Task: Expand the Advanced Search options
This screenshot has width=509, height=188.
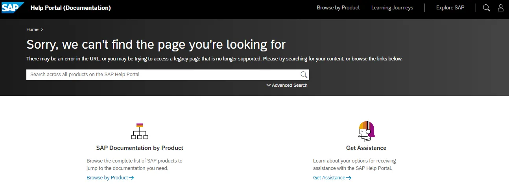Action: click(x=287, y=85)
